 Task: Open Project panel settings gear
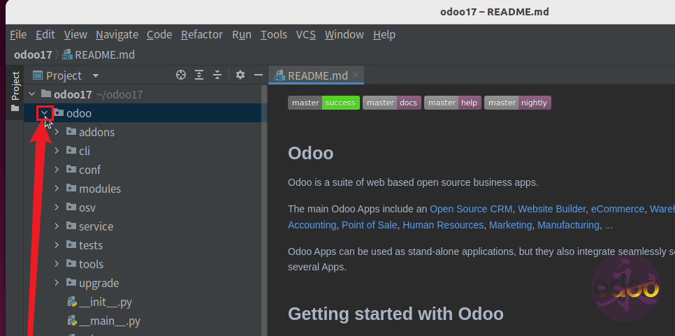[x=240, y=75]
